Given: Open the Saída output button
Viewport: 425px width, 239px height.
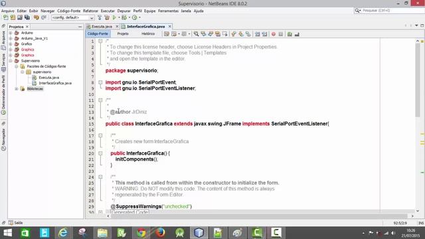Looking at the screenshot, I should click(16, 223).
